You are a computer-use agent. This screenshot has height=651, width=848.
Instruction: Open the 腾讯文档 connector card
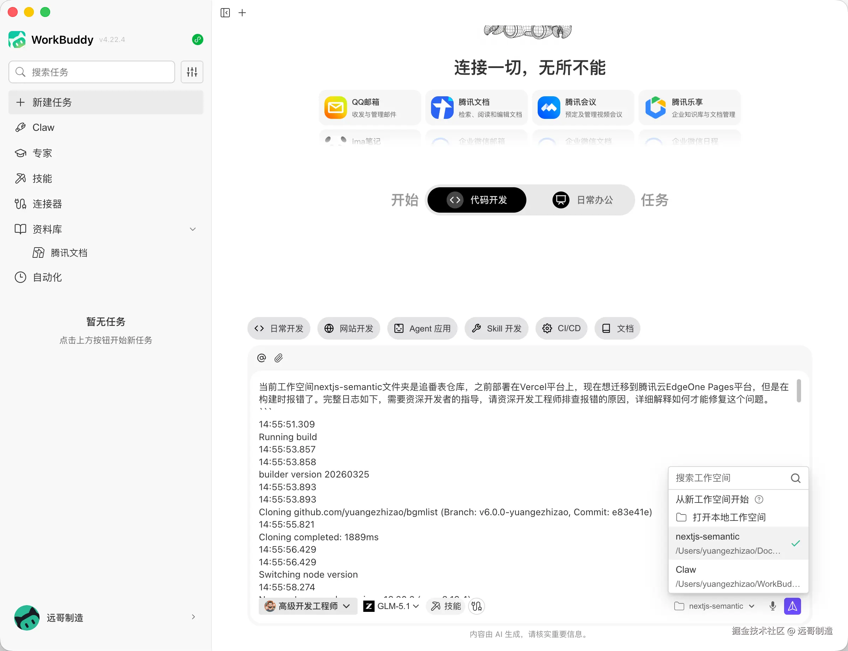pos(476,108)
